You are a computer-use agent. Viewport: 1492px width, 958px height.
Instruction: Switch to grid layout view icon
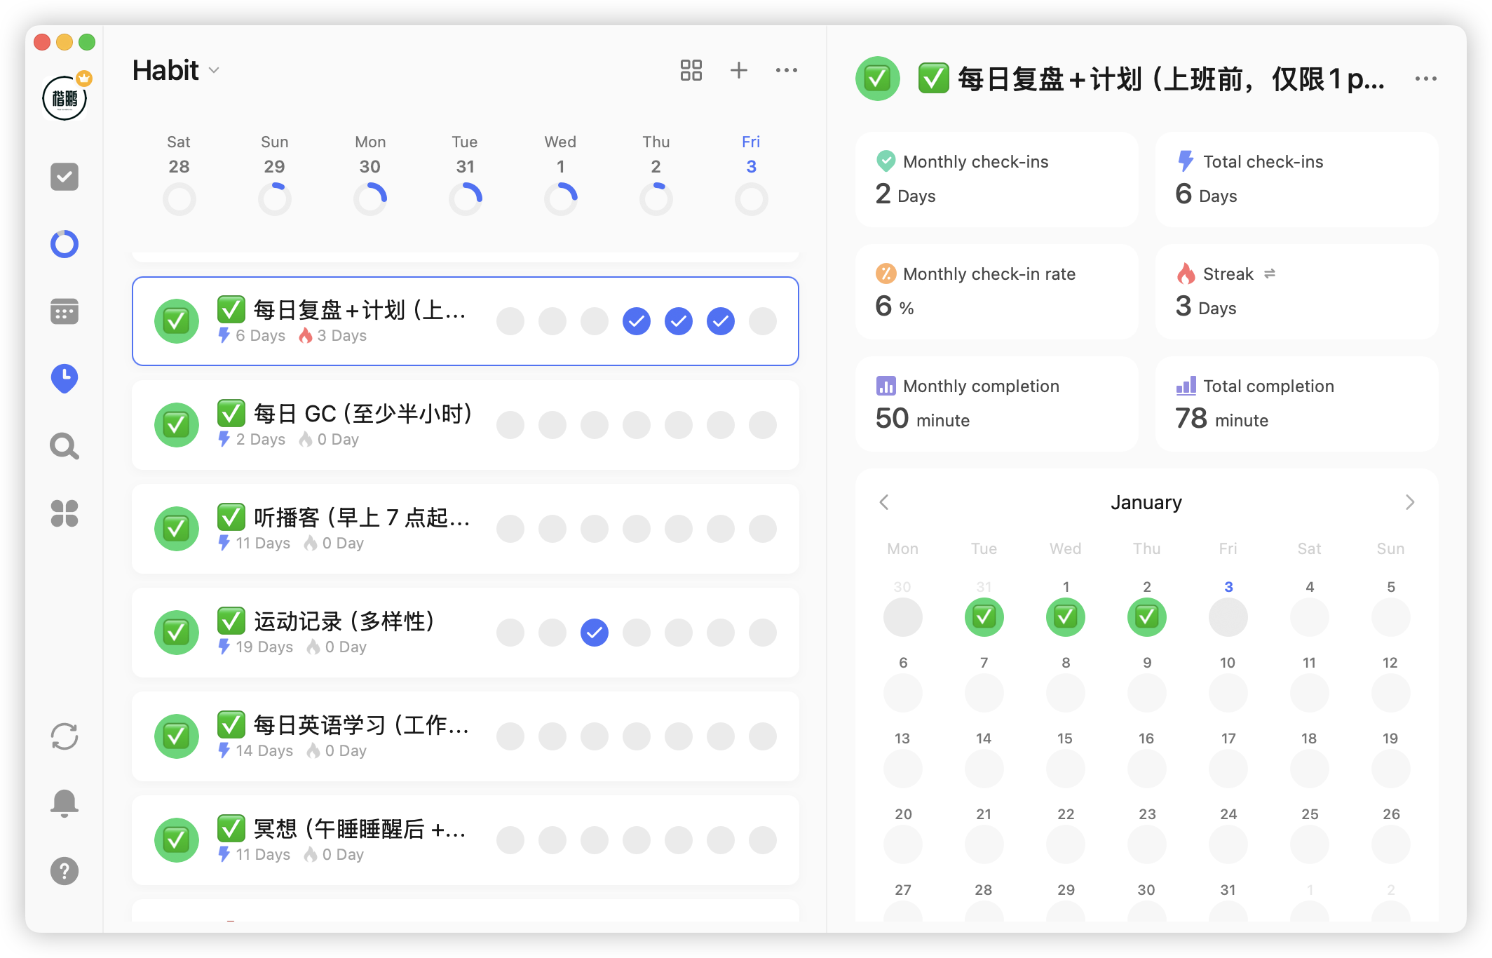click(691, 70)
